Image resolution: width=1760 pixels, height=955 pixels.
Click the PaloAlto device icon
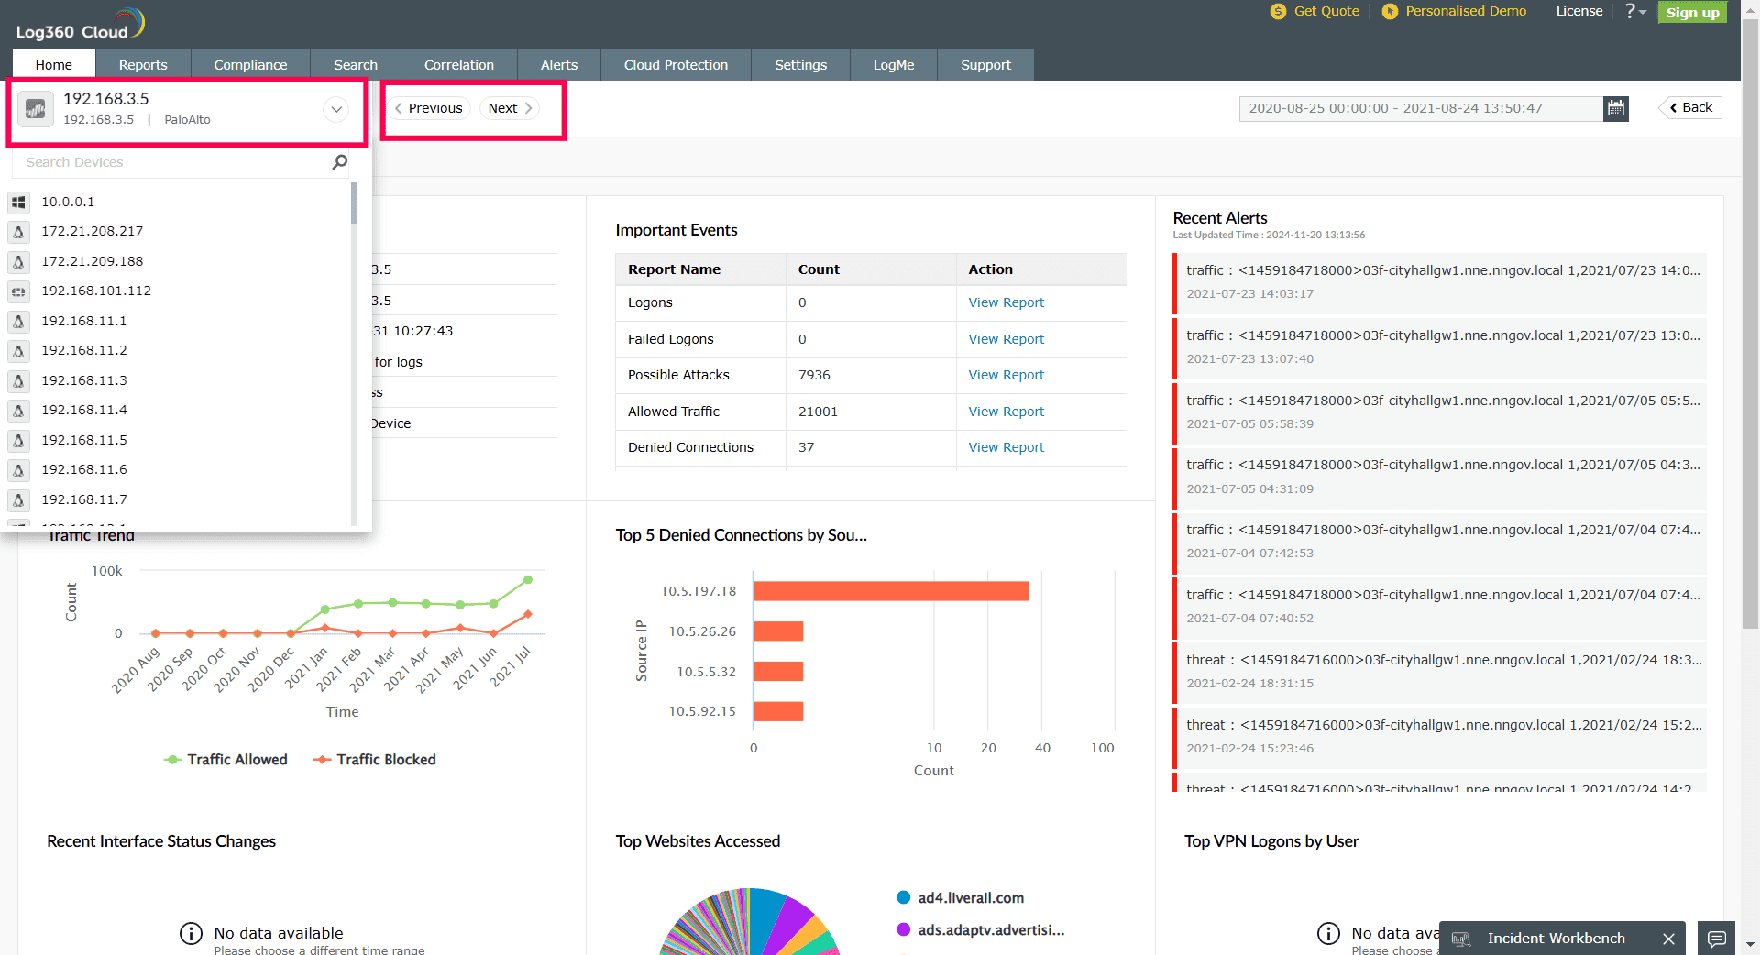36,109
